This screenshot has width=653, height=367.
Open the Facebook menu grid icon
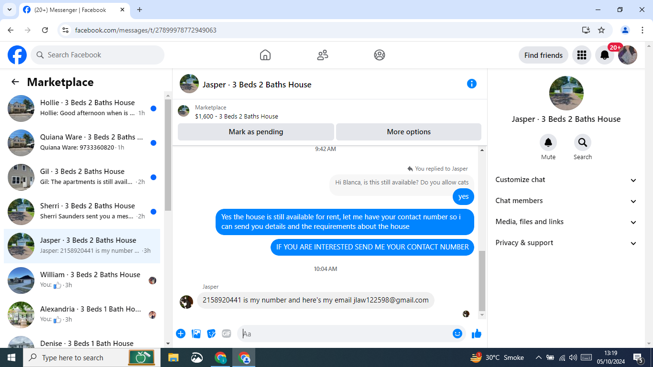pos(582,55)
